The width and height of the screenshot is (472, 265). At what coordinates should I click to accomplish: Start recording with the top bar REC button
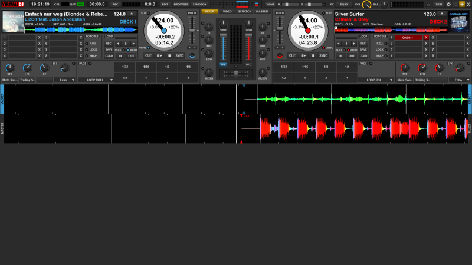(x=115, y=4)
